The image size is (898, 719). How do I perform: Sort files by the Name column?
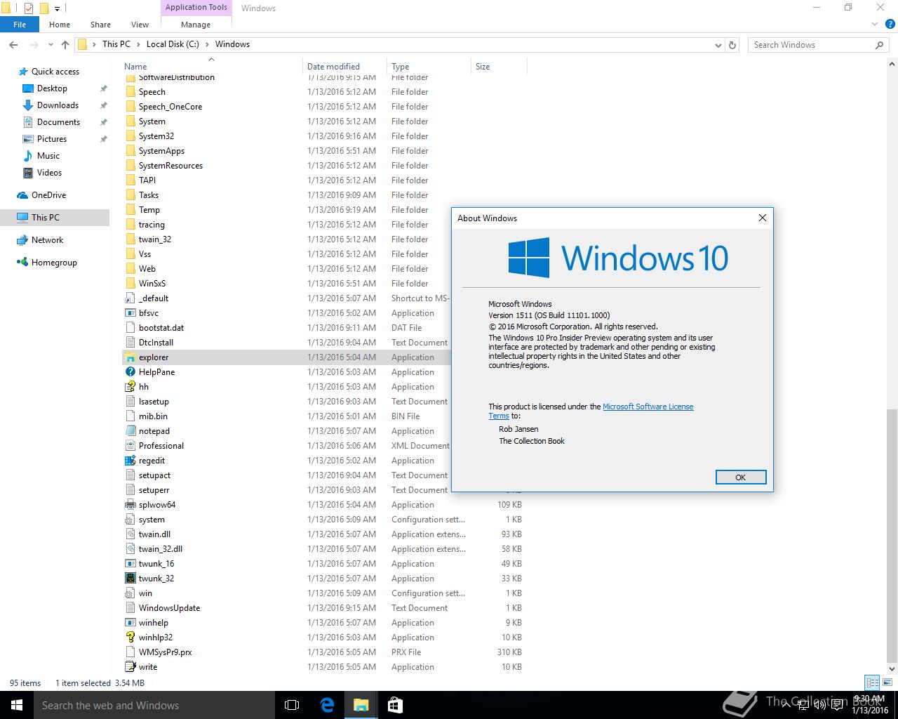tap(212, 67)
